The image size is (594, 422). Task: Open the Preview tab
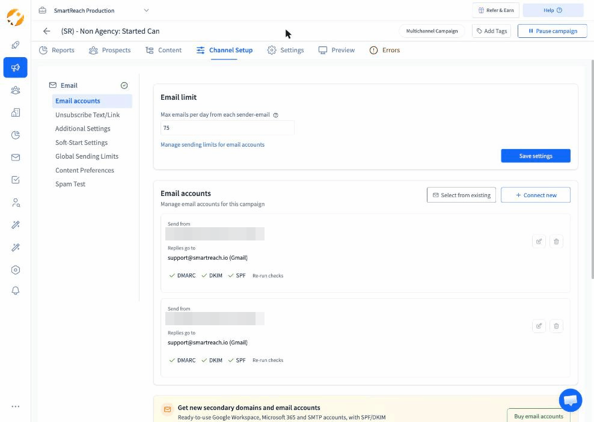pos(337,50)
